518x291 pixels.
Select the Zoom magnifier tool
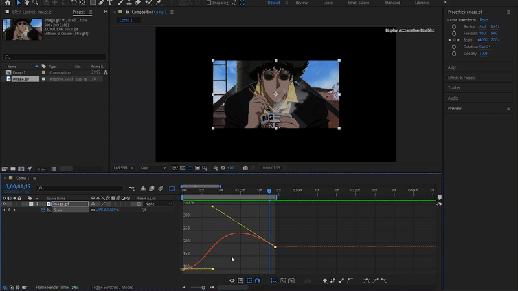(35, 3)
